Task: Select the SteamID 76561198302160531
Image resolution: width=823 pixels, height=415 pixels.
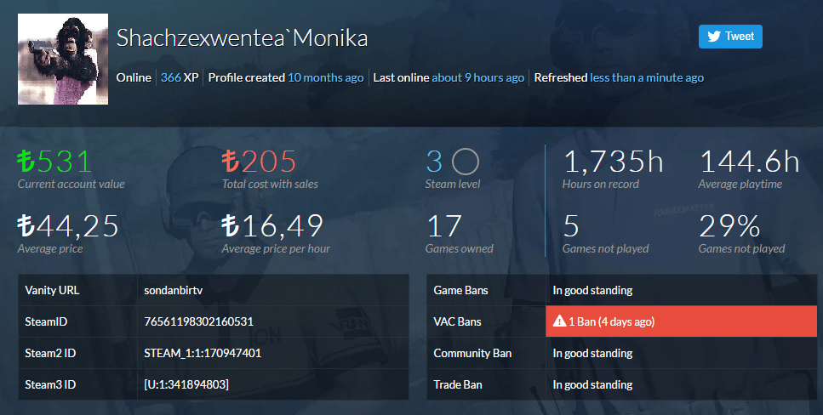Action: pyautogui.click(x=199, y=321)
